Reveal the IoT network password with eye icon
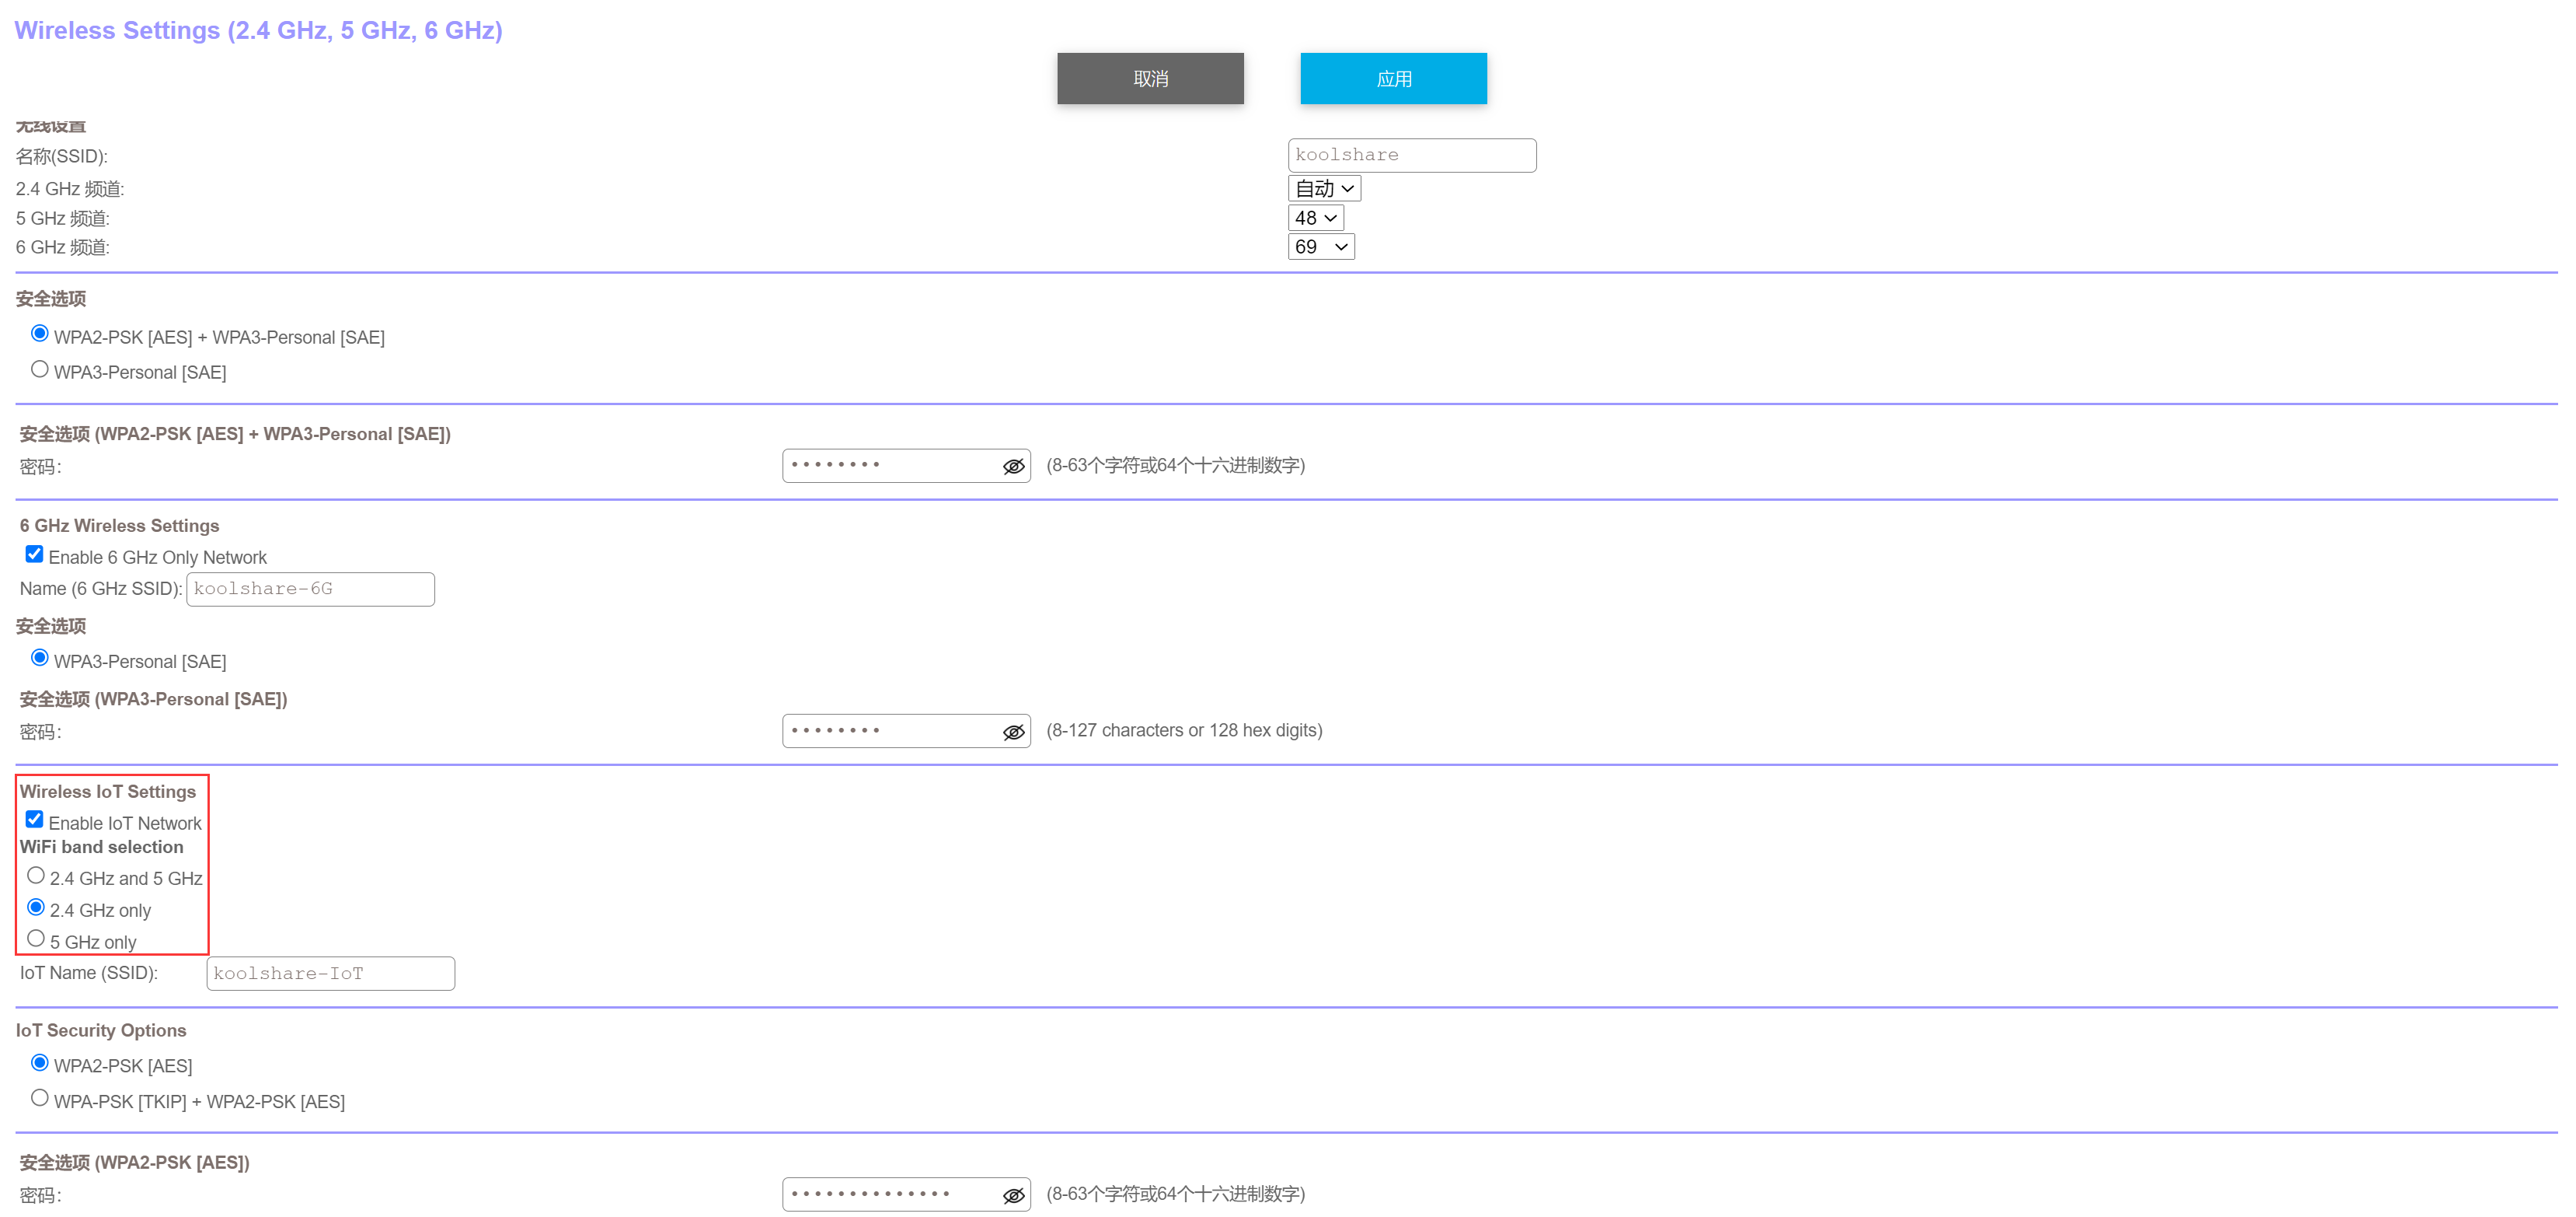2576x1217 pixels. (1013, 1195)
